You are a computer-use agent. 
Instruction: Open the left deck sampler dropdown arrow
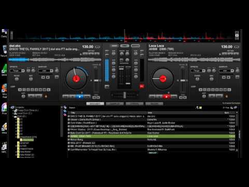coord(51,71)
